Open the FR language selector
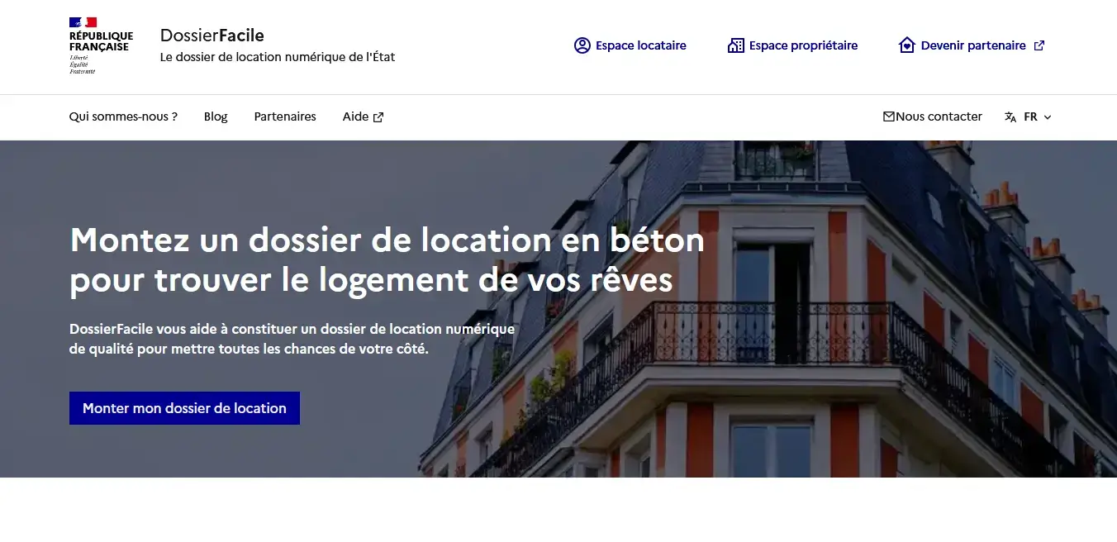This screenshot has width=1117, height=542. click(x=1030, y=117)
